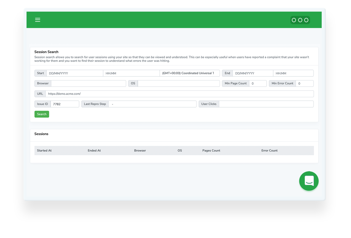
Task: Open the timezone dropdown selector
Action: pyautogui.click(x=190, y=73)
